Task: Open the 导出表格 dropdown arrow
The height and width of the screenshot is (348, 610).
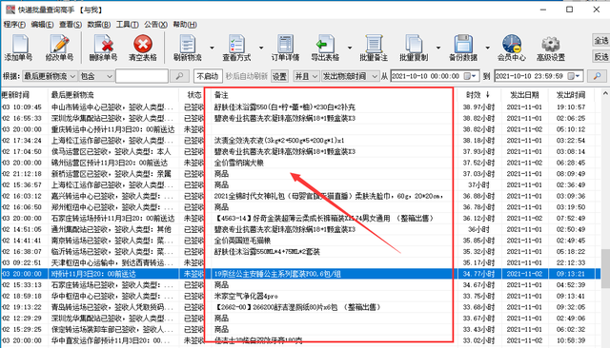Action: click(350, 48)
